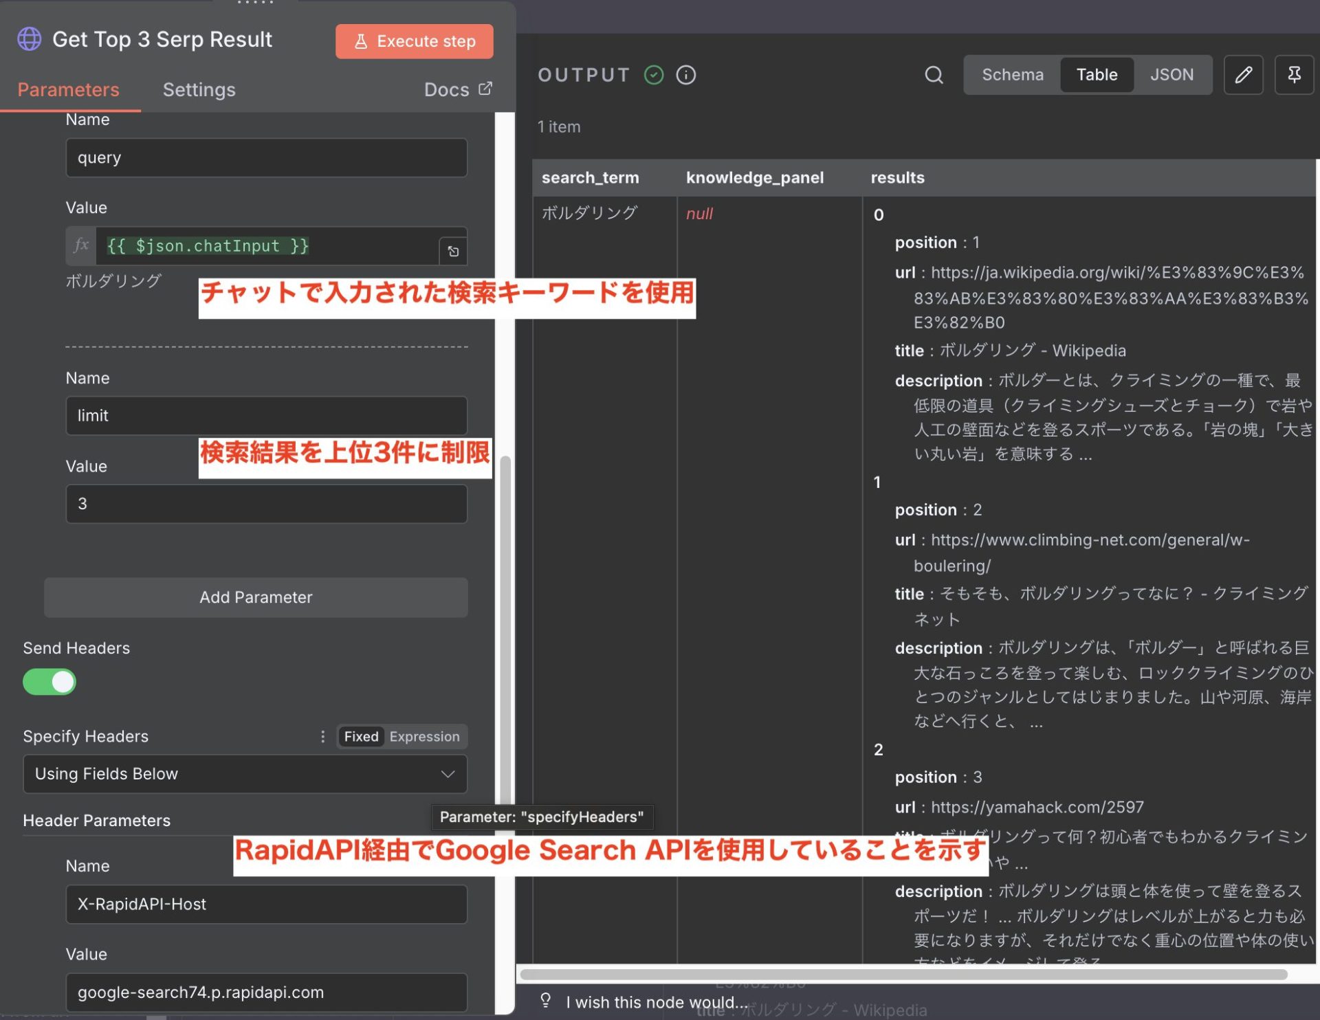The height and width of the screenshot is (1020, 1320).
Task: Click the pencil edit output icon
Action: (1242, 75)
